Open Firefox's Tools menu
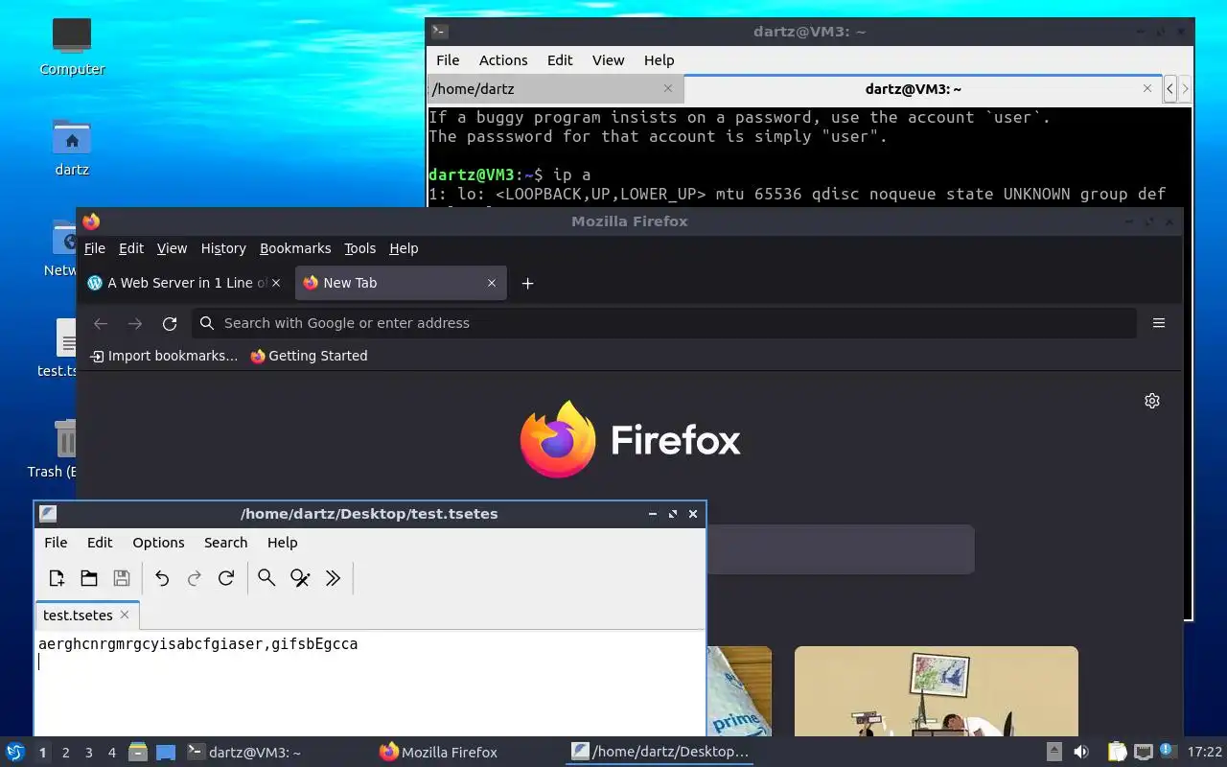Screen dimensions: 1227x767 (360, 248)
